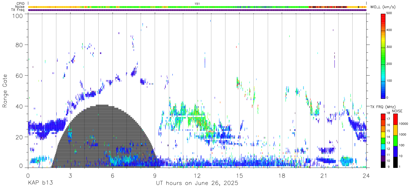This screenshot has width=412, height=190.
Task: Click the width colorbar label '500'
Action: pos(389,13)
